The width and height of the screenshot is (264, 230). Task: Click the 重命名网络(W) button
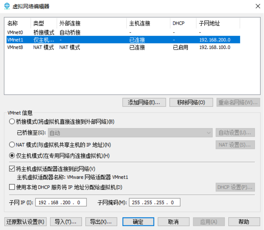[x=238, y=102]
